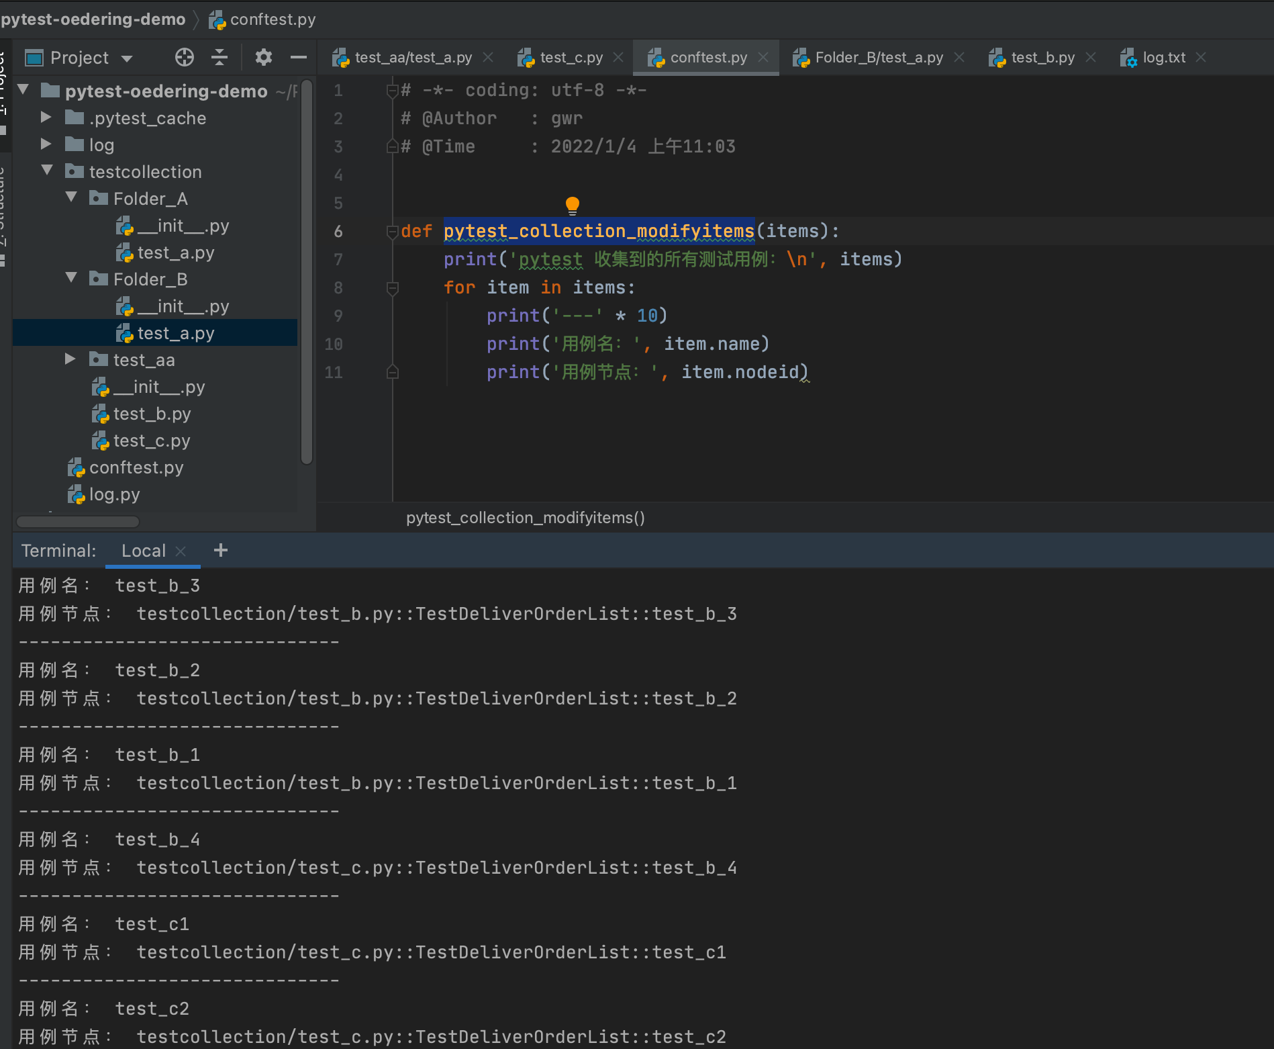Close the test_b.py editor tab

1091,58
